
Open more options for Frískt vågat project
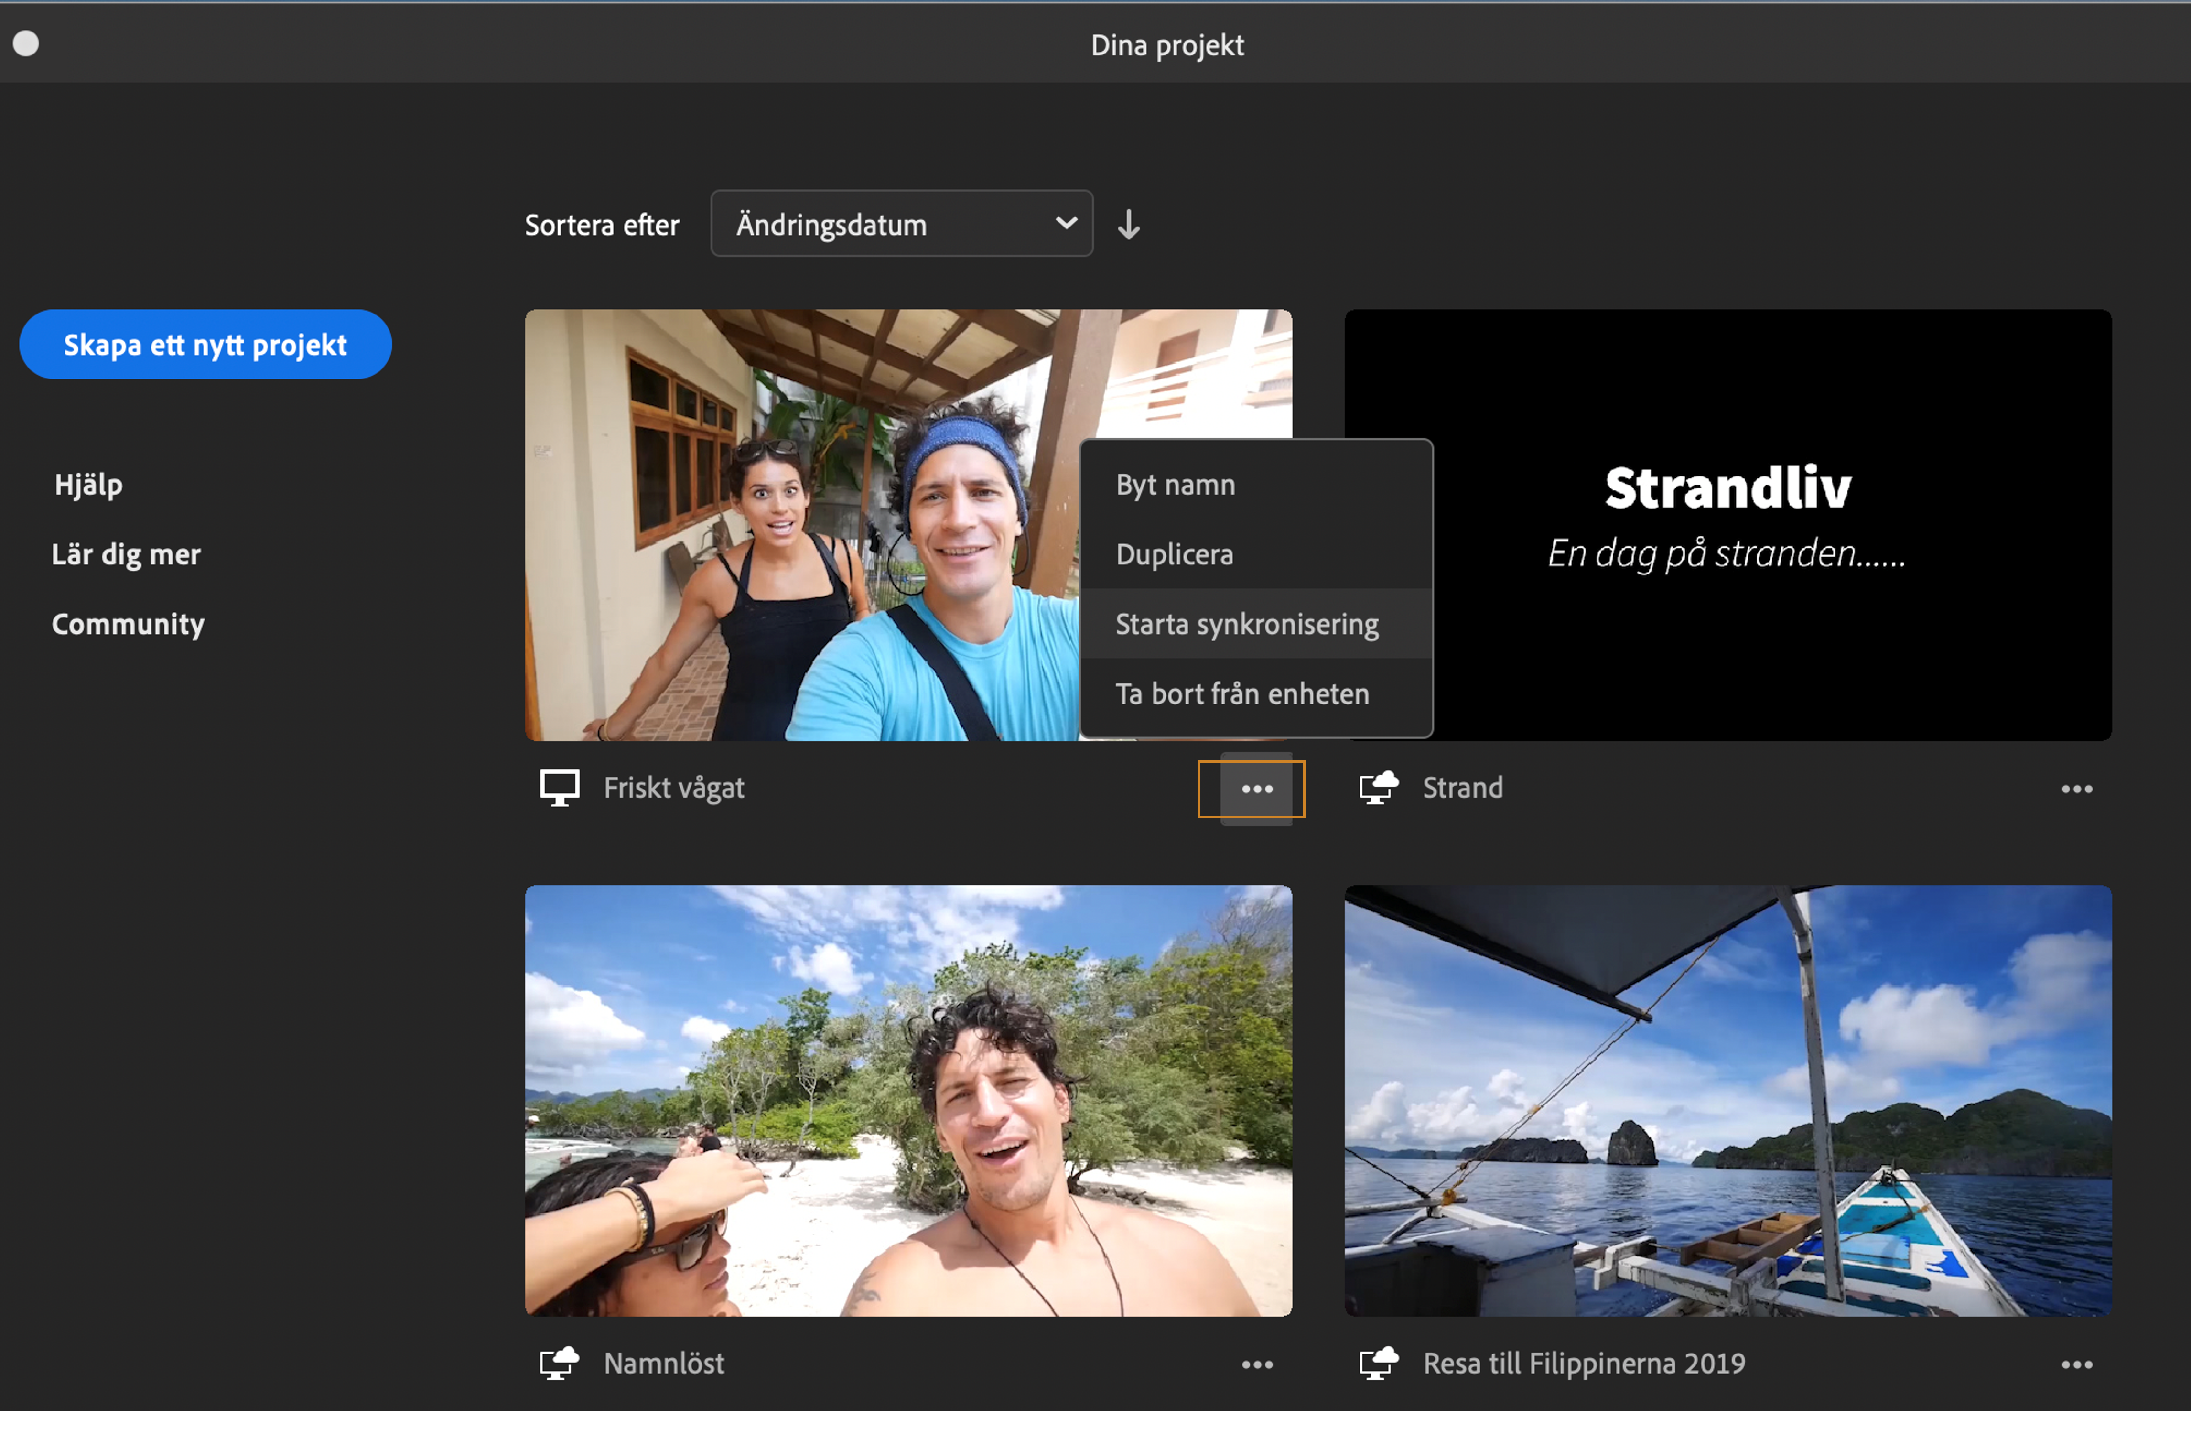pyautogui.click(x=1256, y=789)
